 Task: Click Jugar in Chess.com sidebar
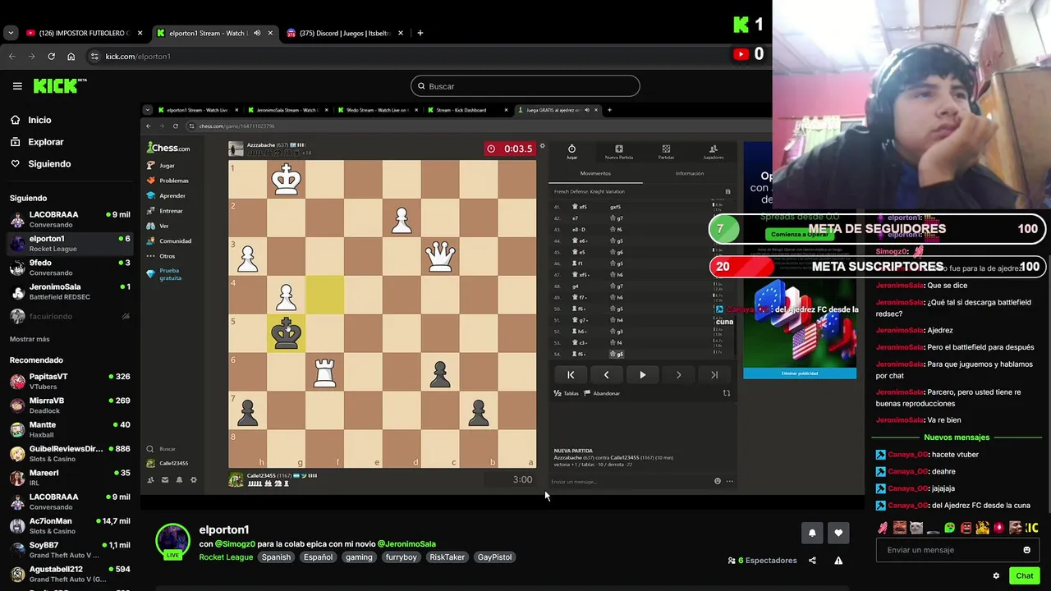[x=167, y=165]
